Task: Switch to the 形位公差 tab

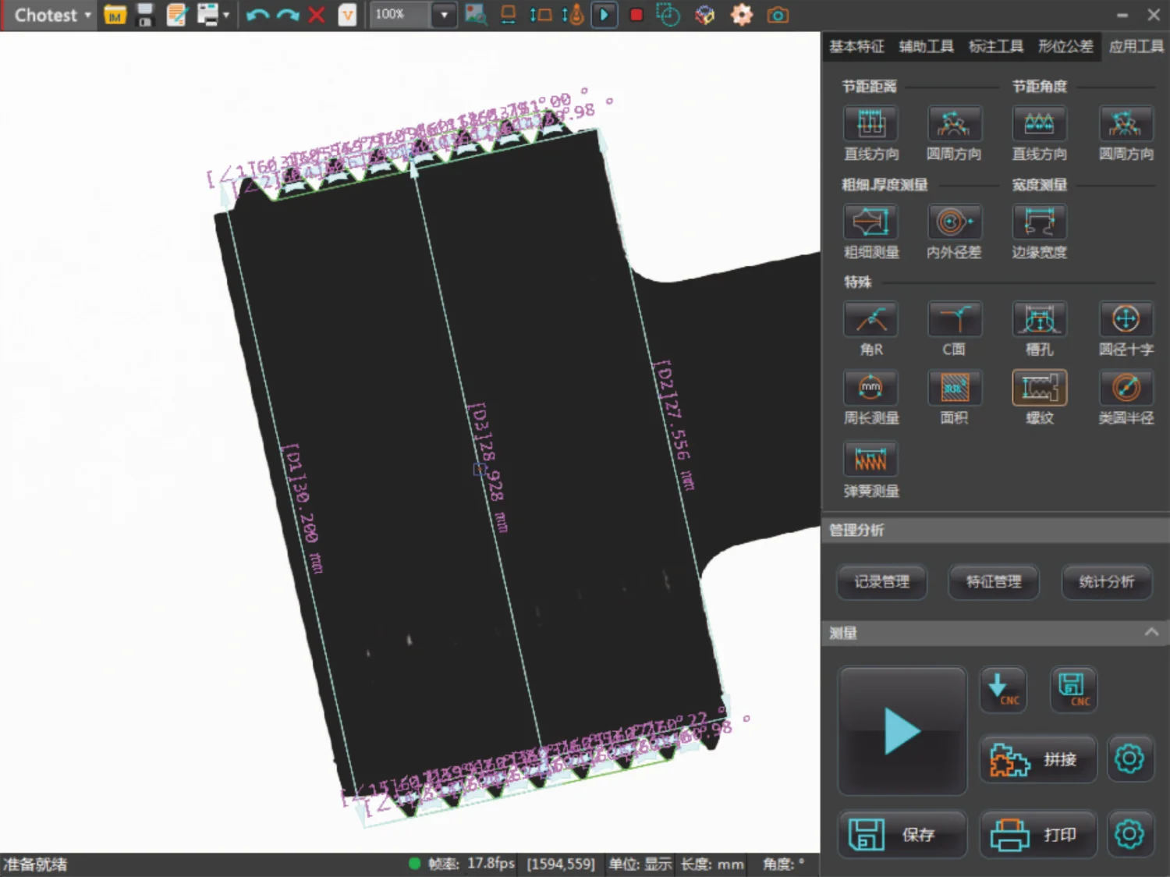Action: click(1065, 47)
